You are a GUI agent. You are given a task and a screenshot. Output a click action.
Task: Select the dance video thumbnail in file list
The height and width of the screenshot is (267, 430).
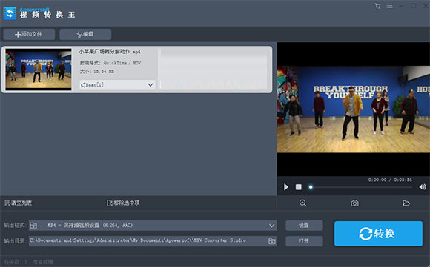point(39,70)
